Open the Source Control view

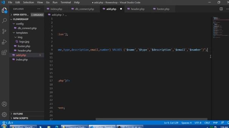click(x=4, y=31)
